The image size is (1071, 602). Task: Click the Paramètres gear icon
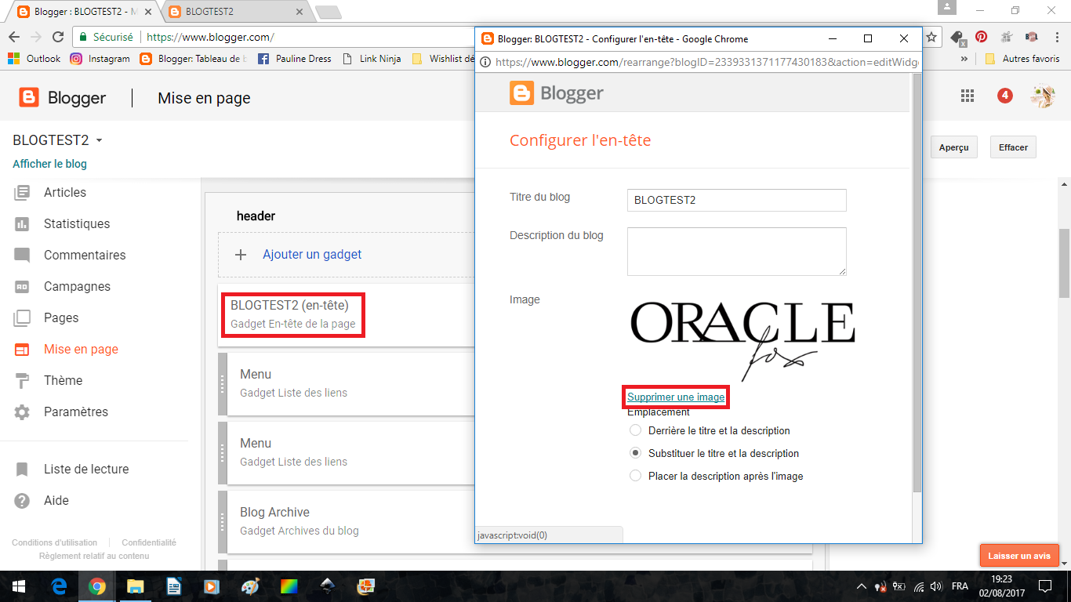22,412
